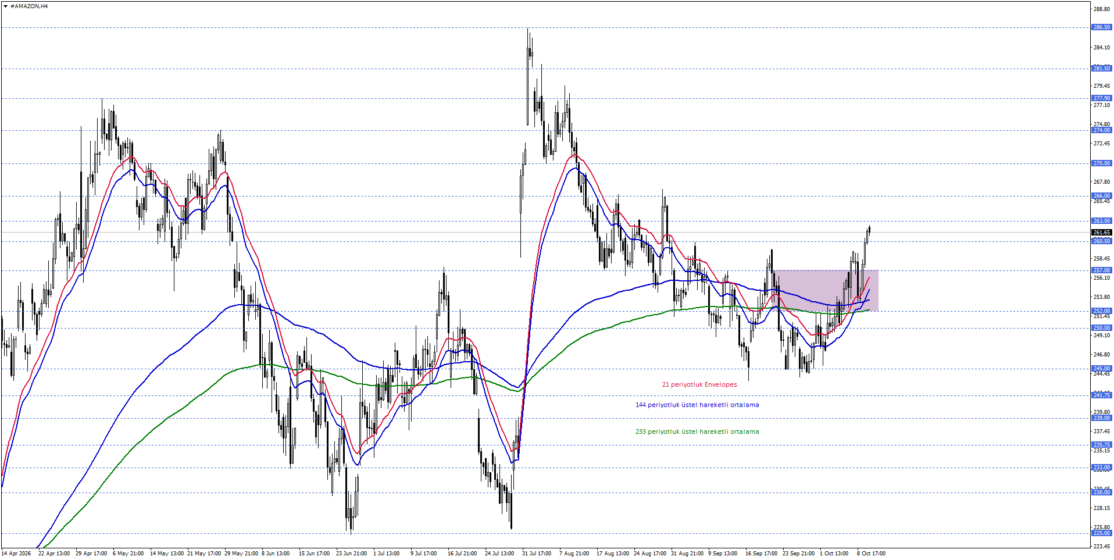Click the '8 Oct 17:00' time axis label
Viewport: 1114px width, 560px height.
pos(871,554)
